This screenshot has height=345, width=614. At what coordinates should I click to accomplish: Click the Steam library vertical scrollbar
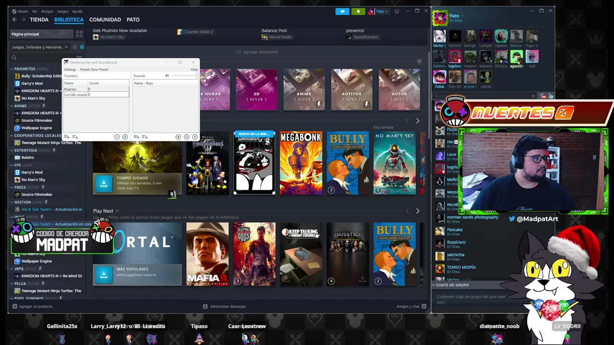click(429, 96)
